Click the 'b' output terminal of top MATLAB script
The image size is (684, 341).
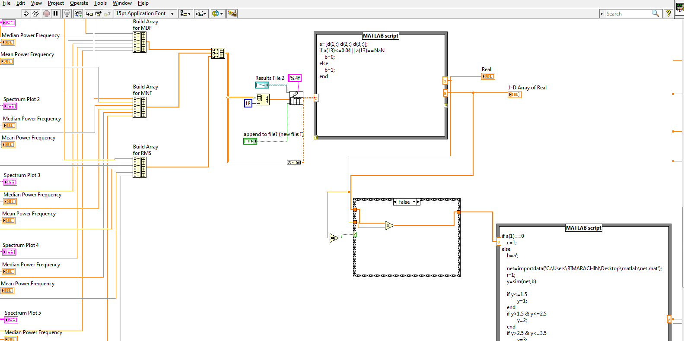[x=445, y=80]
